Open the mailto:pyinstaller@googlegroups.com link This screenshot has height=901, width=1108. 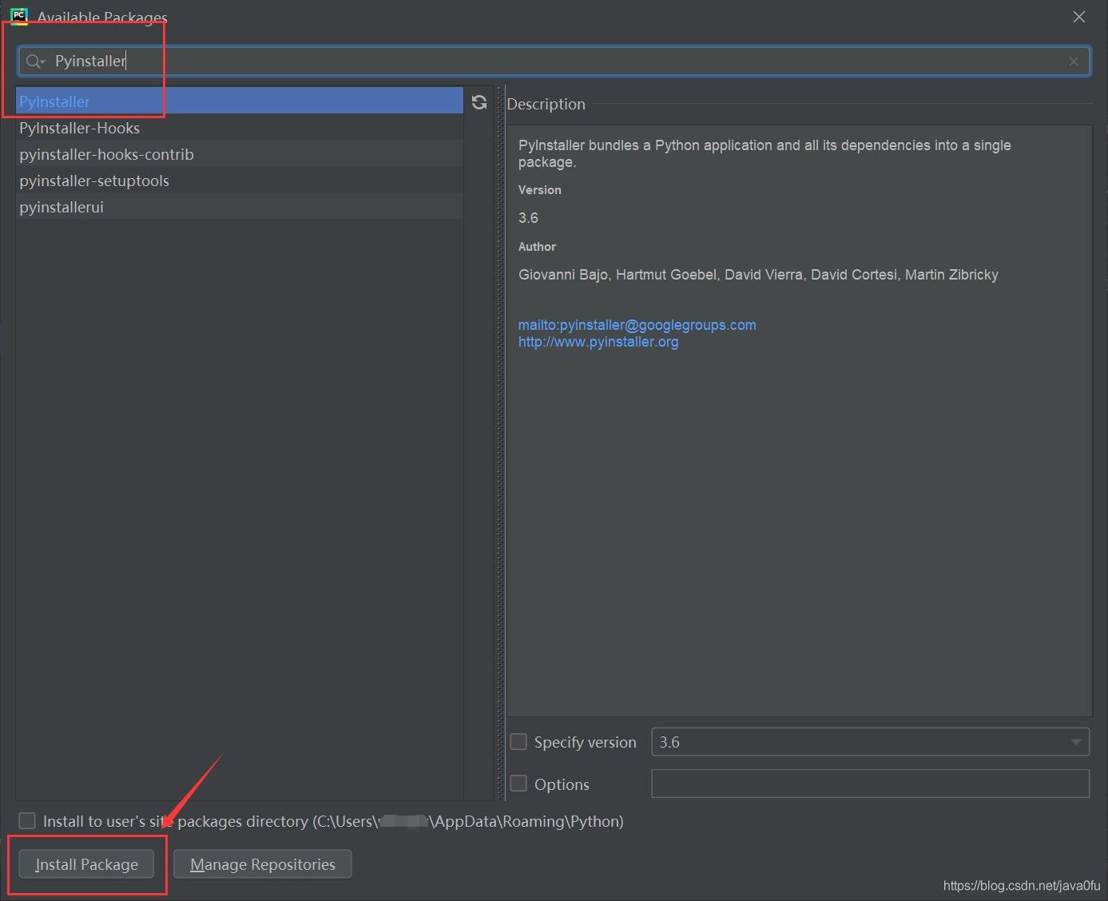pos(637,325)
